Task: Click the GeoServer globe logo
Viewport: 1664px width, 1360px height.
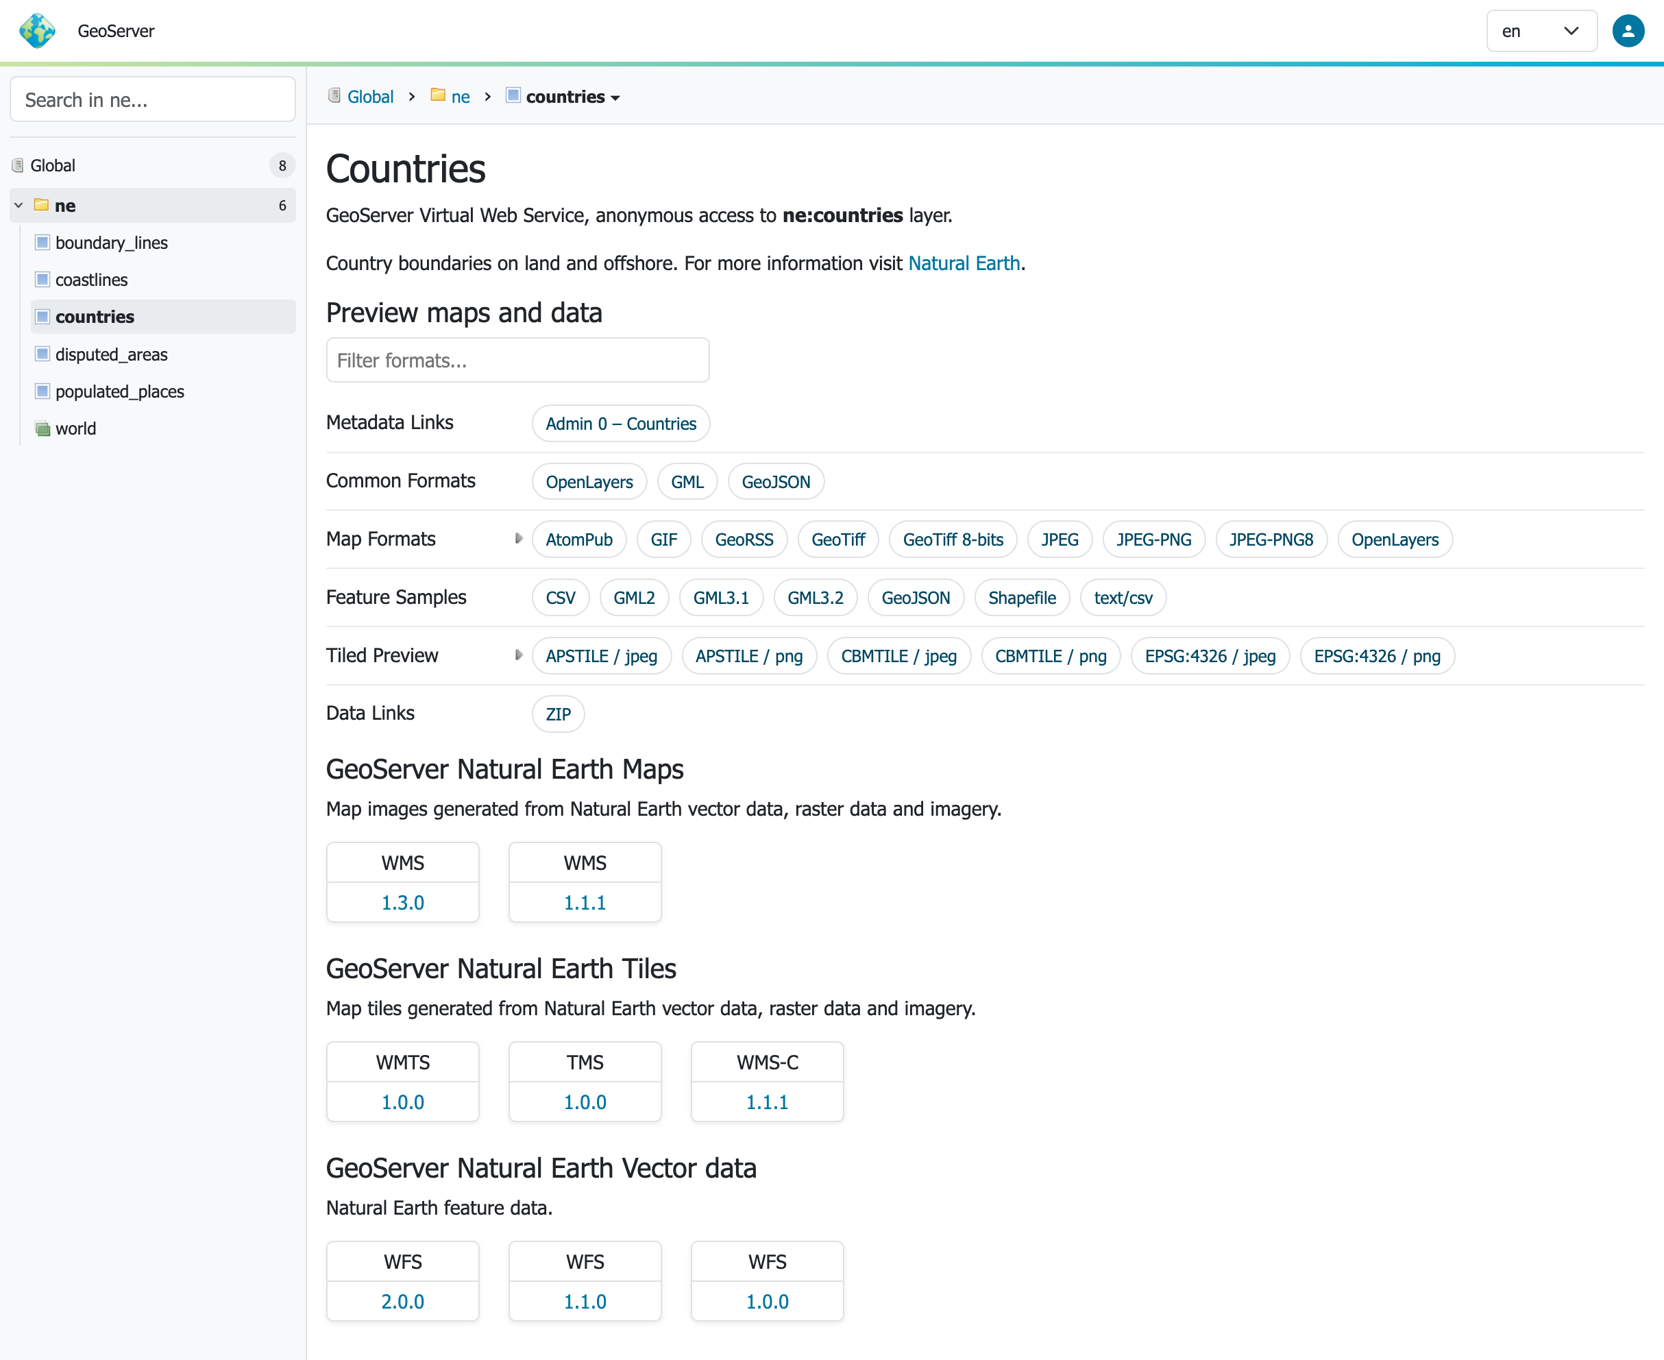Action: (37, 31)
